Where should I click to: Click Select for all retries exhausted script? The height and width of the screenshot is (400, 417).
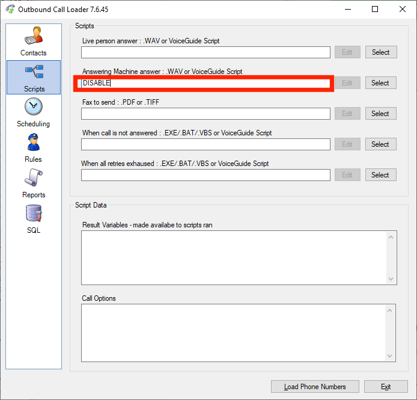pos(380,174)
